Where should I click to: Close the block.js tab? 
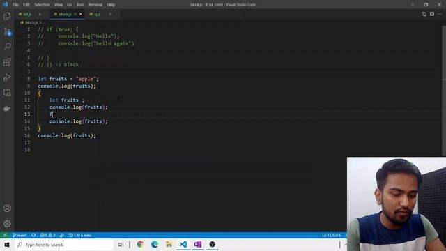click(81, 14)
